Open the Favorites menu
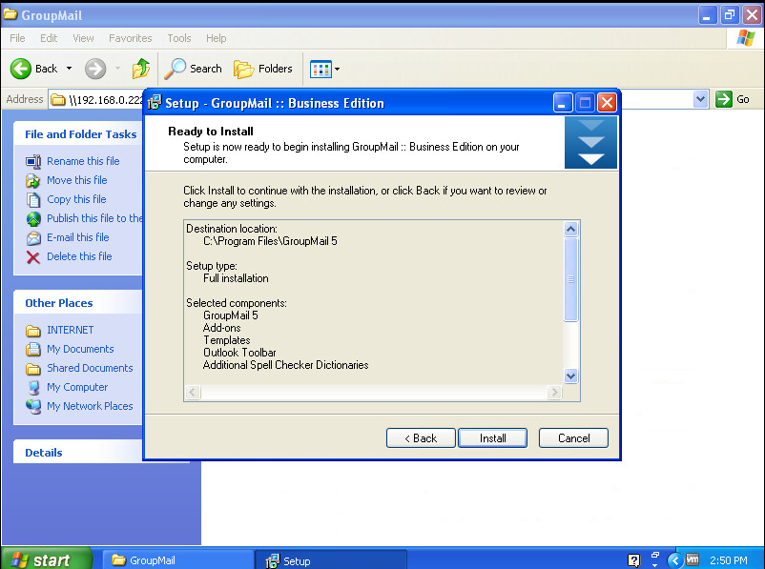Image resolution: width=765 pixels, height=569 pixels. [130, 38]
